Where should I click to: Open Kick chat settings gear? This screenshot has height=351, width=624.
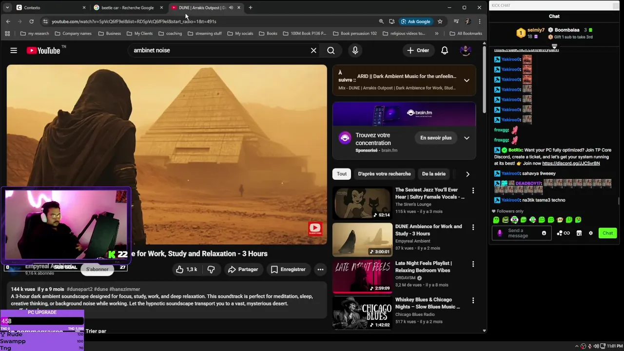[591, 233]
